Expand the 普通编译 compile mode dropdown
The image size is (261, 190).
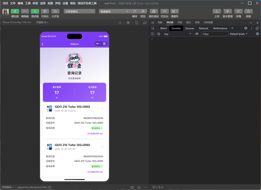click(115, 11)
